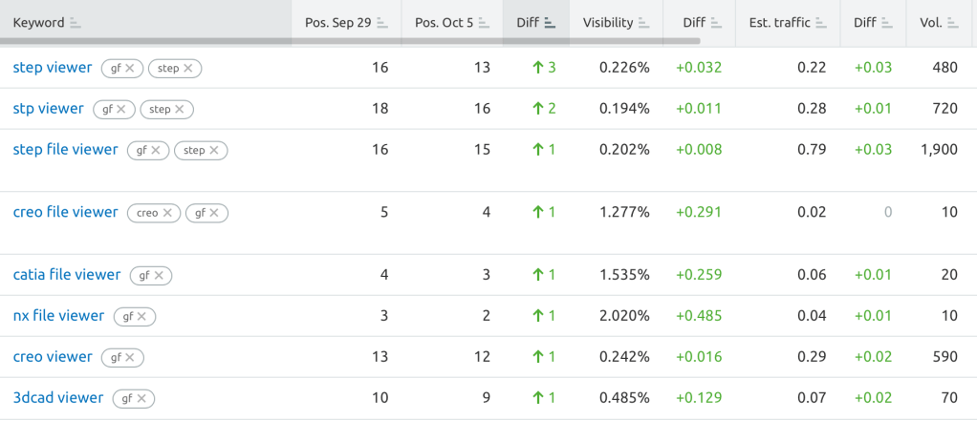The width and height of the screenshot is (977, 421).
Task: Click sort icon next to Pos. Oct 5
Action: 485,23
